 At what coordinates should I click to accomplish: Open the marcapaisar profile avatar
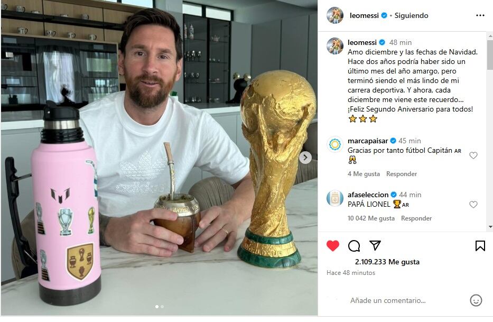(335, 144)
